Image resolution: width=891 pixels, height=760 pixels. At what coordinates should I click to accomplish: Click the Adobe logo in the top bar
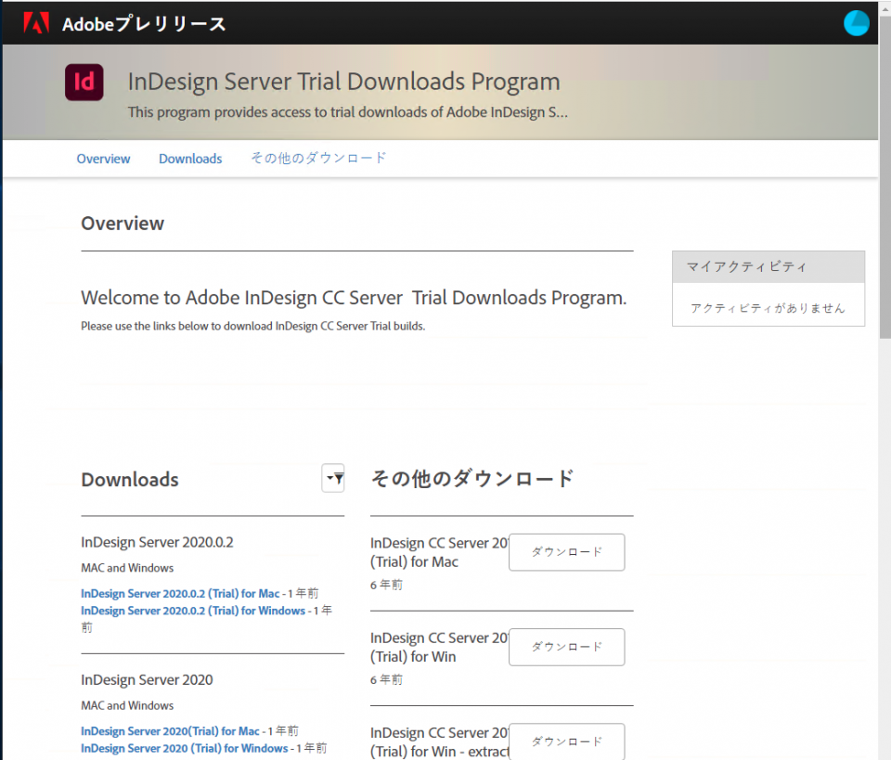[35, 22]
